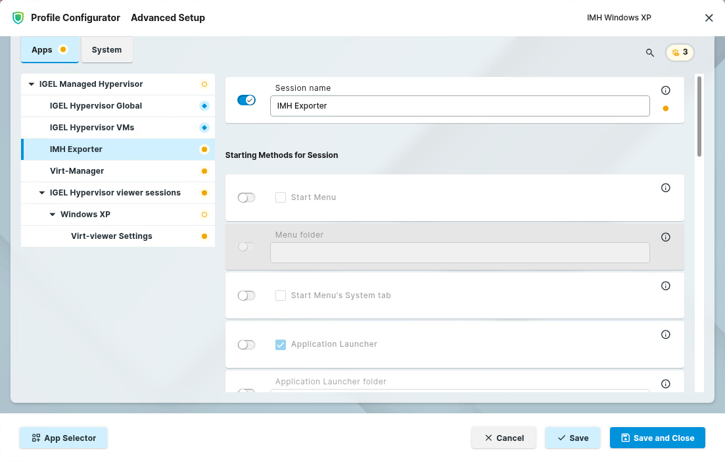Open the changes counter badge showing 3
The image size is (725, 462).
click(680, 53)
